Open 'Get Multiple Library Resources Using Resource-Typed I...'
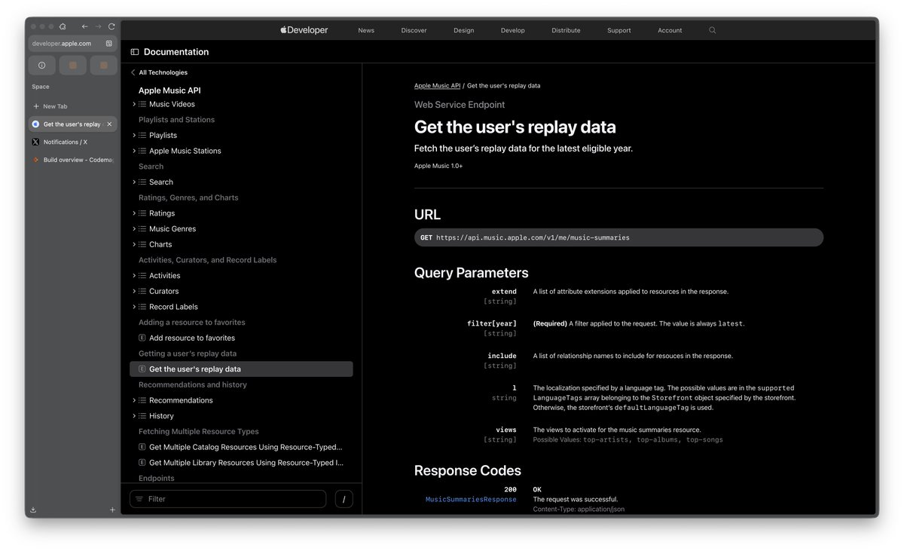 246,463
